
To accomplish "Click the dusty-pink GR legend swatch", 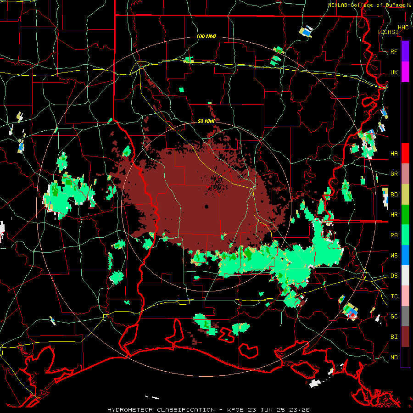I will point(405,174).
